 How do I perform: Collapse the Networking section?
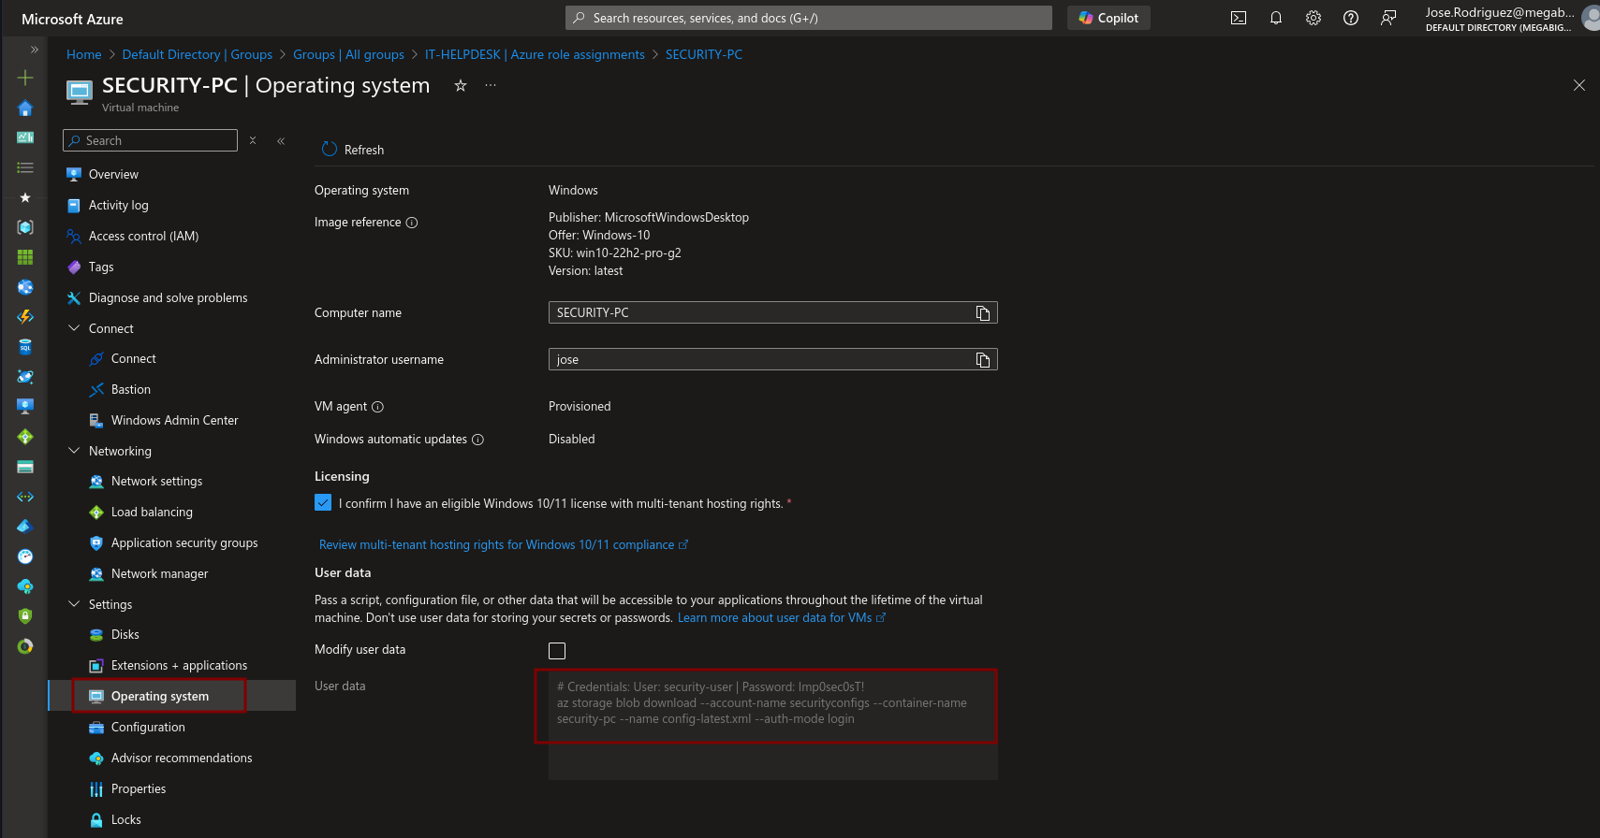point(75,451)
